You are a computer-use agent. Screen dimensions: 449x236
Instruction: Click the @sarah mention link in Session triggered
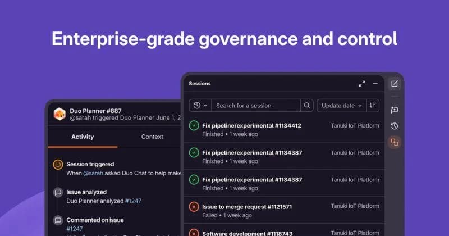click(93, 173)
